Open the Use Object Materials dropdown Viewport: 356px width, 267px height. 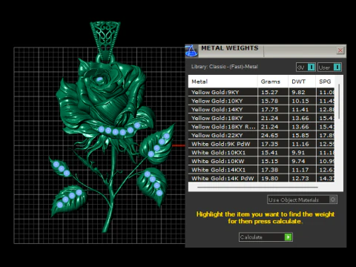coord(302,200)
